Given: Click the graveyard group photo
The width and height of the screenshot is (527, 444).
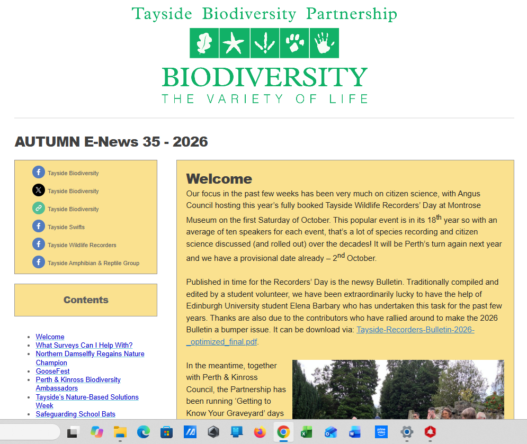Looking at the screenshot, I should click(398, 389).
